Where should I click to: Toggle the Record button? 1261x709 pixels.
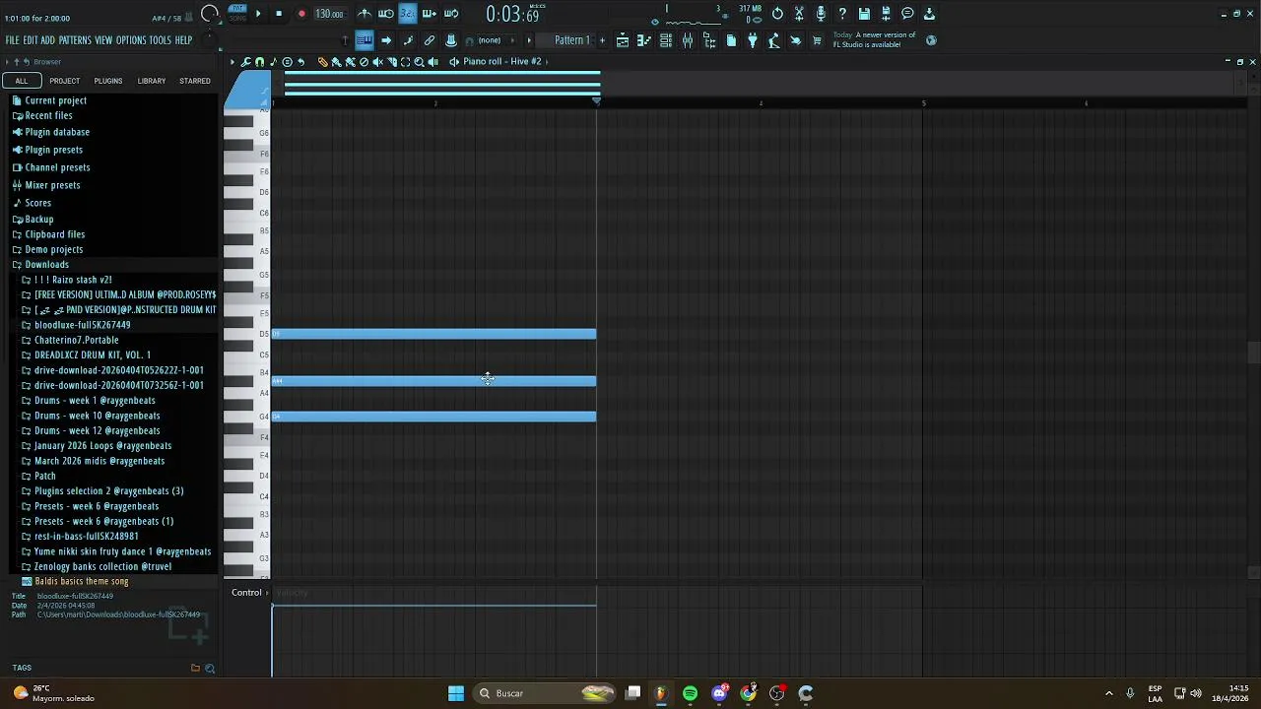[x=301, y=14]
